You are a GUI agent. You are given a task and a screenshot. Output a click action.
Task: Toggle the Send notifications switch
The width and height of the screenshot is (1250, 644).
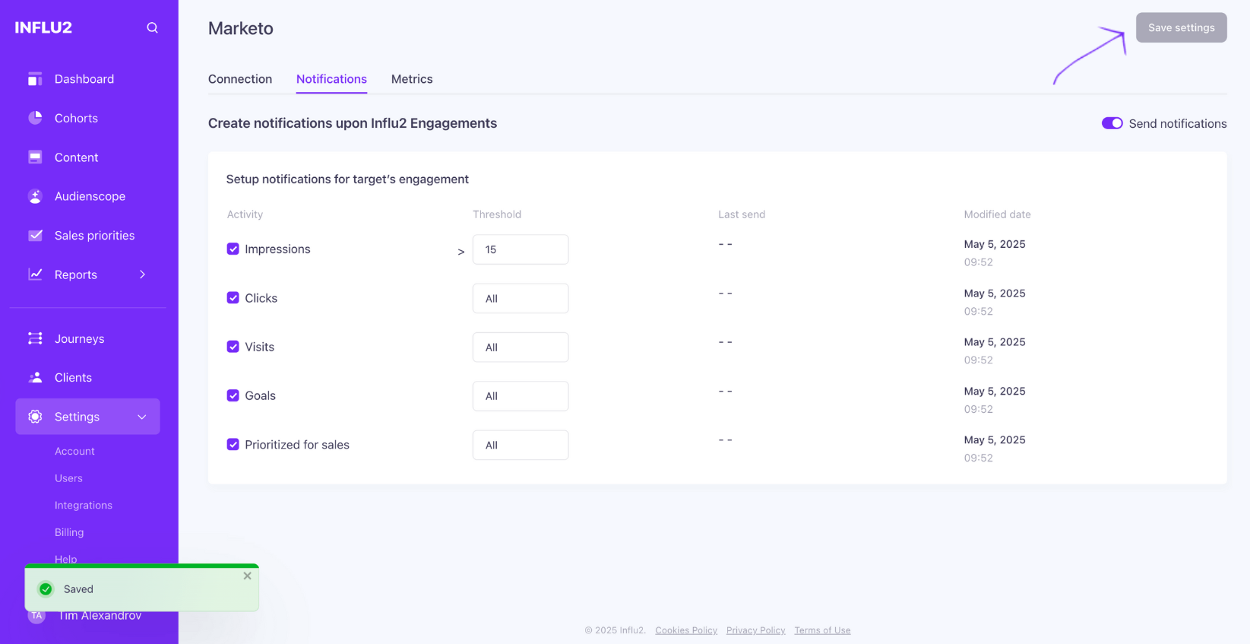click(1112, 123)
